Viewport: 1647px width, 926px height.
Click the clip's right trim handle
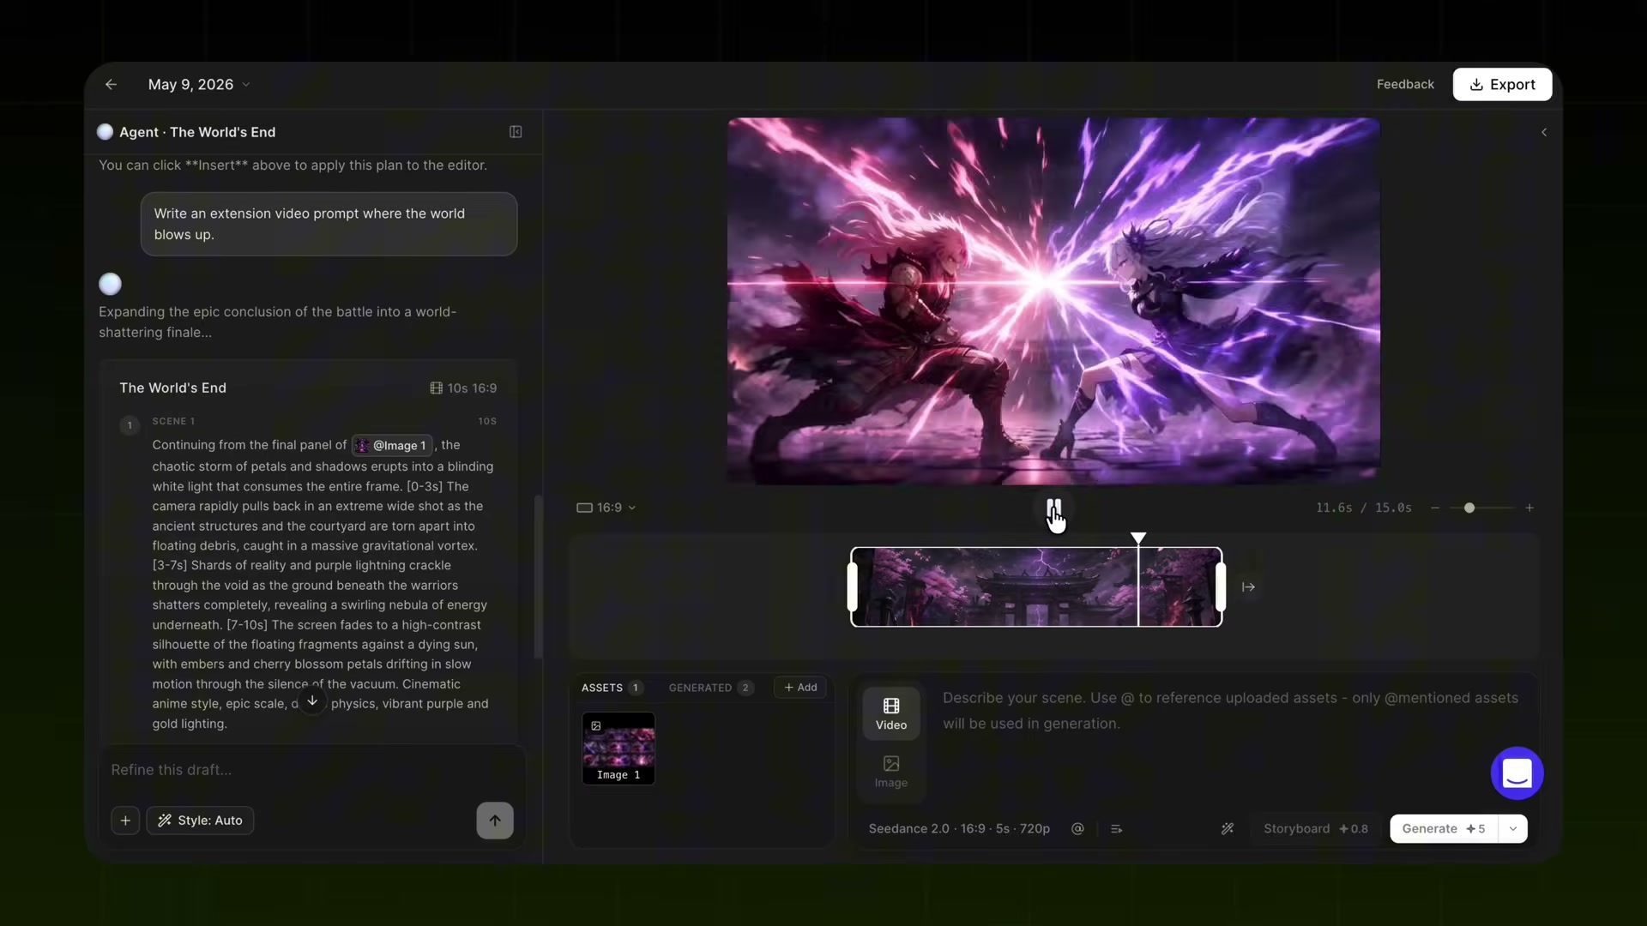pos(1221,587)
